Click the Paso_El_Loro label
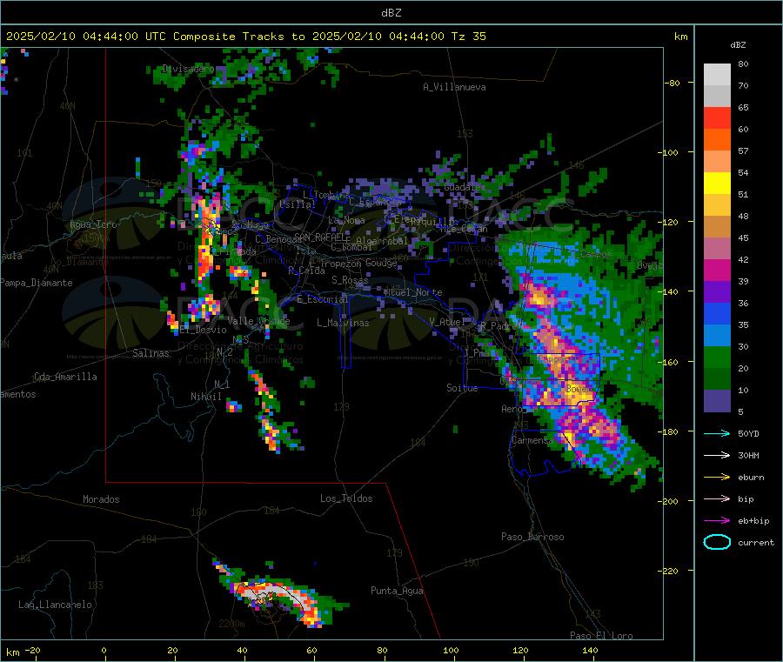783x662 pixels. (601, 636)
